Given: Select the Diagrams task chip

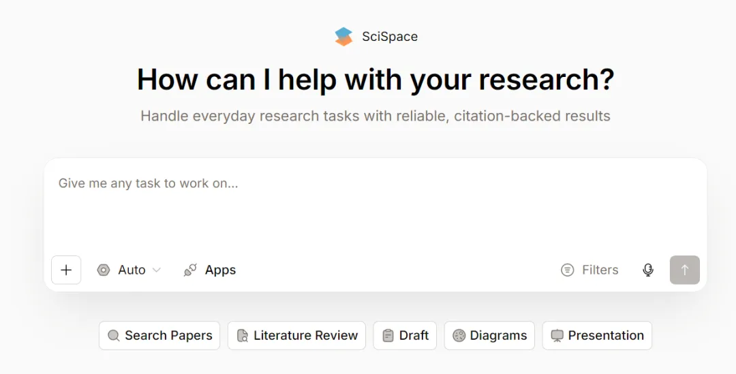Looking at the screenshot, I should click(x=498, y=336).
